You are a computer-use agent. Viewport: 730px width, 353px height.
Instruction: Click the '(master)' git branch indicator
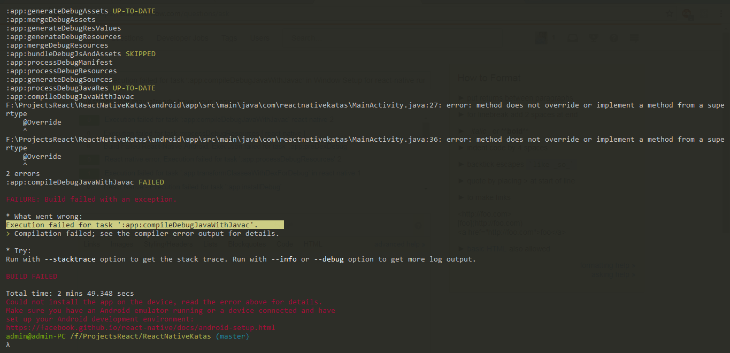coord(233,336)
